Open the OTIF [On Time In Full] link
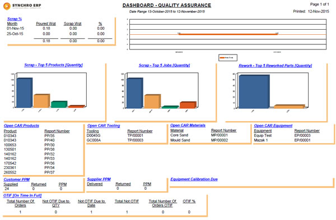 pyautogui.click(x=22, y=195)
